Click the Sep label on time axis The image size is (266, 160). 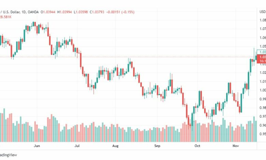click(157, 146)
